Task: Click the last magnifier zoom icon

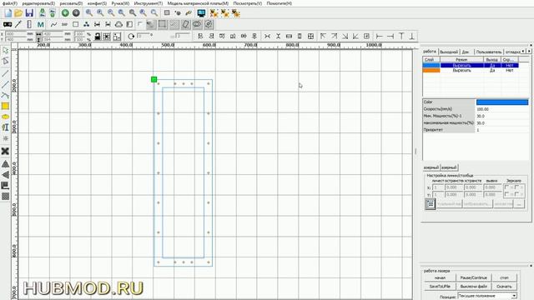Action: [154, 13]
